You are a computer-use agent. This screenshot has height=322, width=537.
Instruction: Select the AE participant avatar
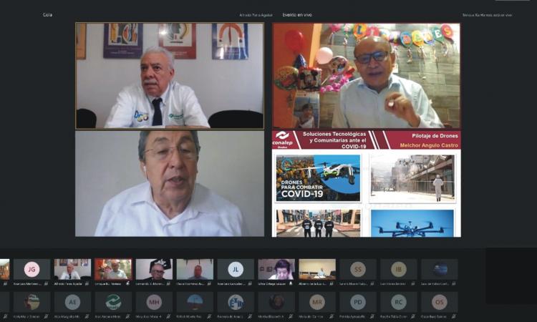tap(72, 302)
